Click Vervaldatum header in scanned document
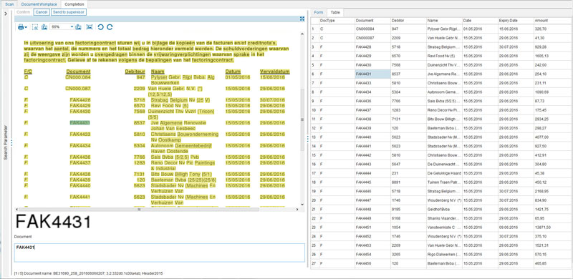 275,72
